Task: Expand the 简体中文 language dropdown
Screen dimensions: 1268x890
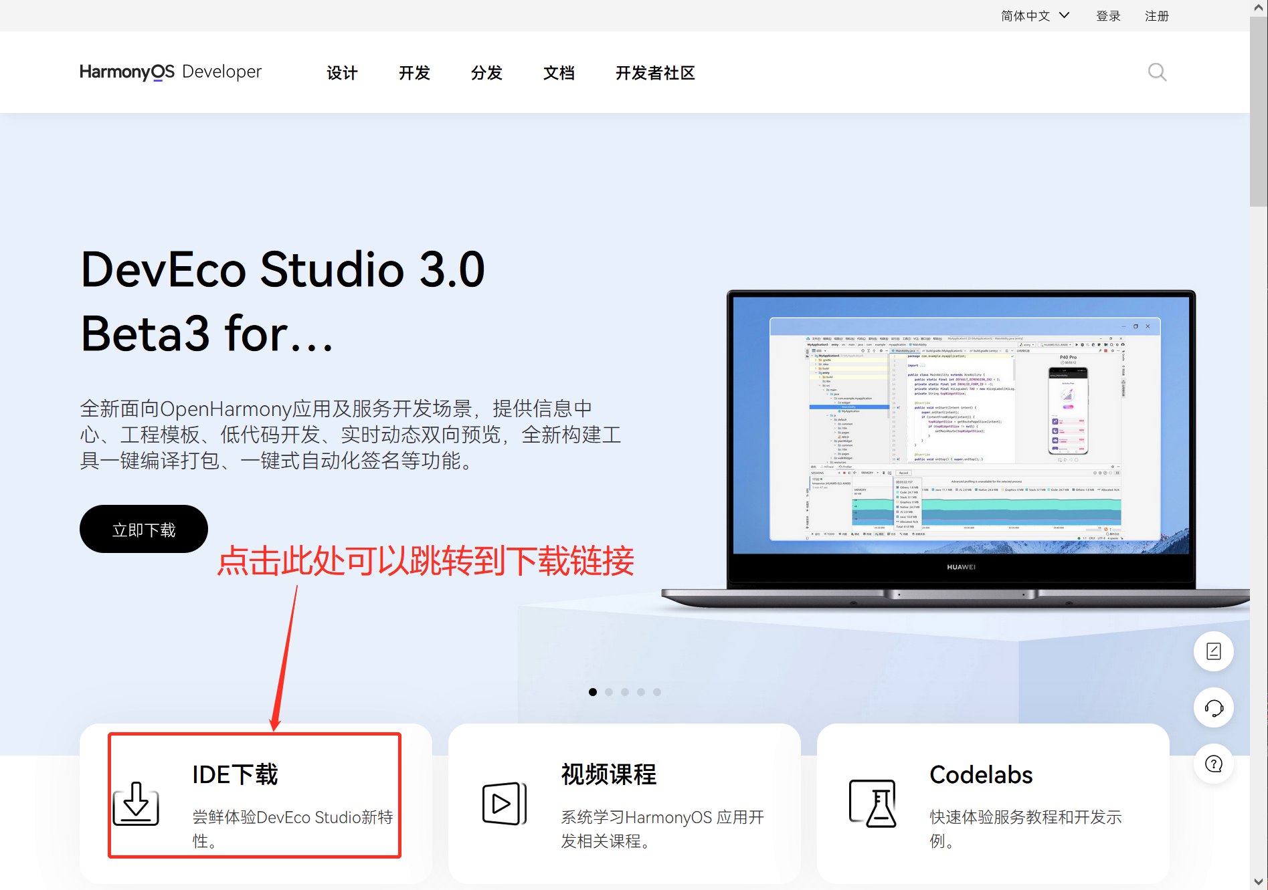Action: [1035, 15]
